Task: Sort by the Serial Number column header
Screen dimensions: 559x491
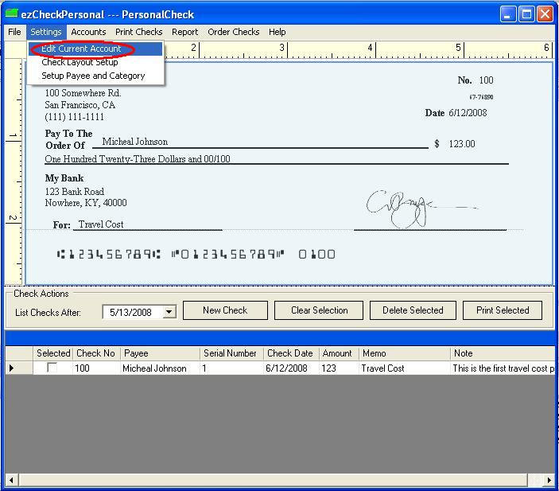Action: point(231,353)
